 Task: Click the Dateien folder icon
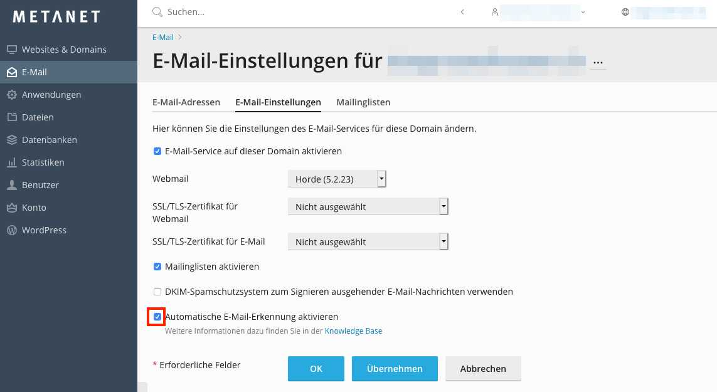pos(11,117)
